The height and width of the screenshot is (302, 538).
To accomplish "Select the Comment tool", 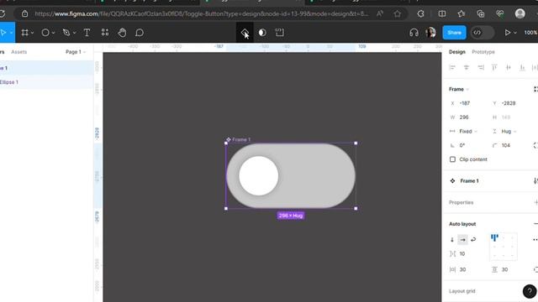I will (x=140, y=33).
